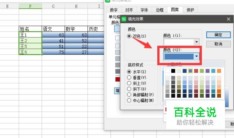Select the 语文 score cell 51
Image resolution: width=234 pixels, height=138 pixels.
click(53, 46)
